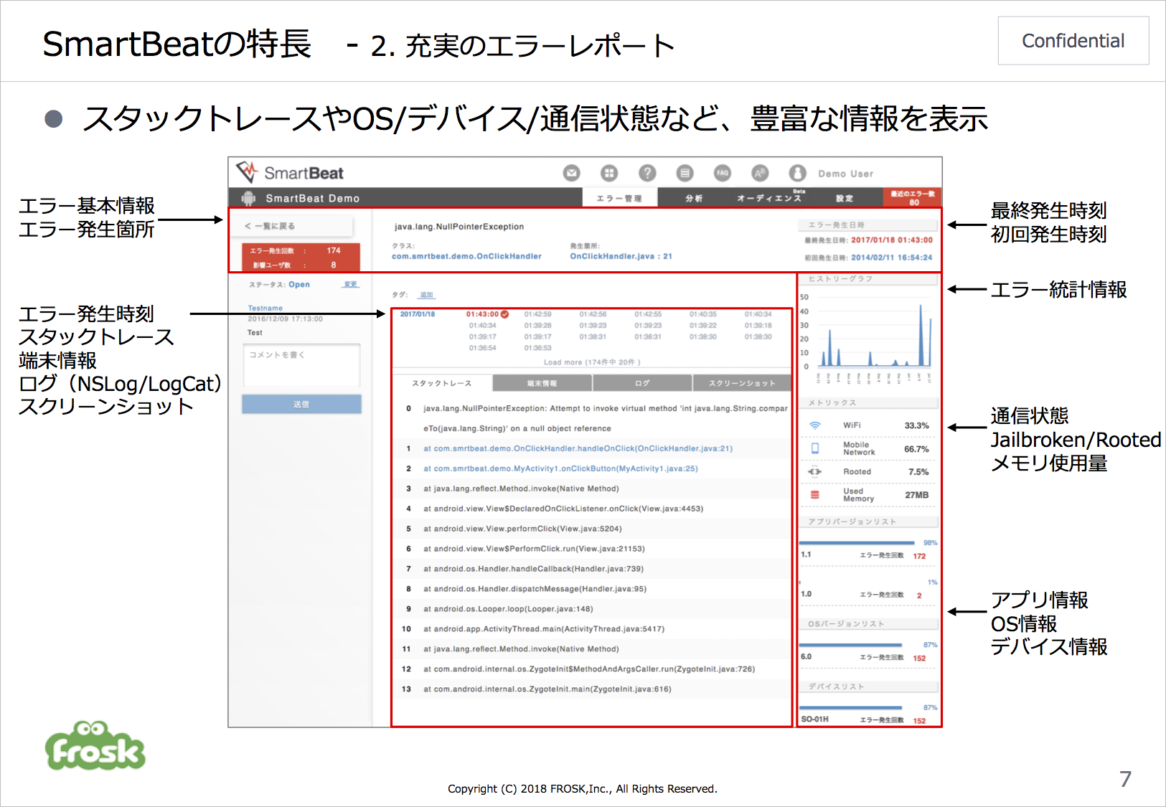Viewport: 1166px width, 807px height.
Task: Open the FAQ icon in header
Action: (723, 173)
